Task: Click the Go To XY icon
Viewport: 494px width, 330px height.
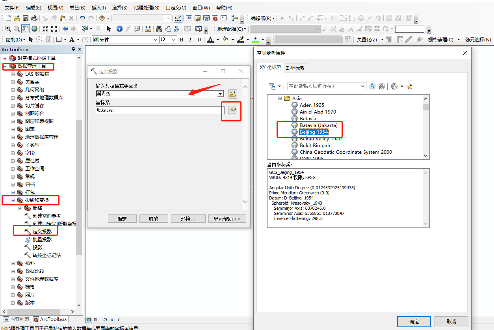Action: click(176, 29)
